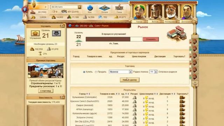This screenshot has height=126, width=224.
Task: Click the wood resource icon showing 14,802
Action: click(54, 17)
